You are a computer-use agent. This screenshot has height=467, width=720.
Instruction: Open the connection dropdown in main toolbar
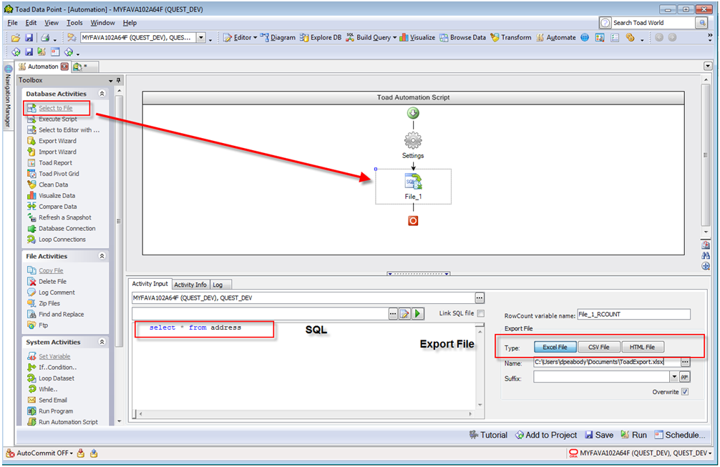coord(201,38)
